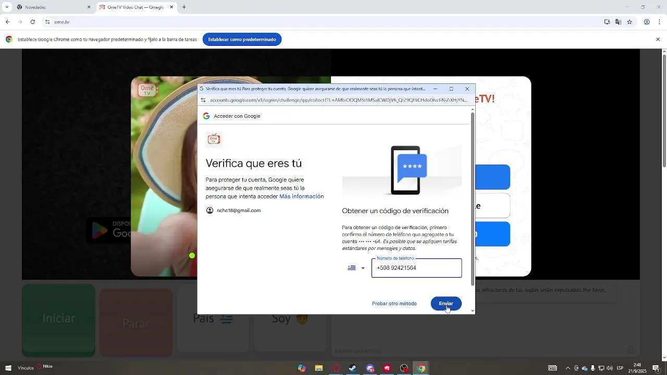Open Nitro from the taskbar
The image size is (667, 375).
point(44,367)
